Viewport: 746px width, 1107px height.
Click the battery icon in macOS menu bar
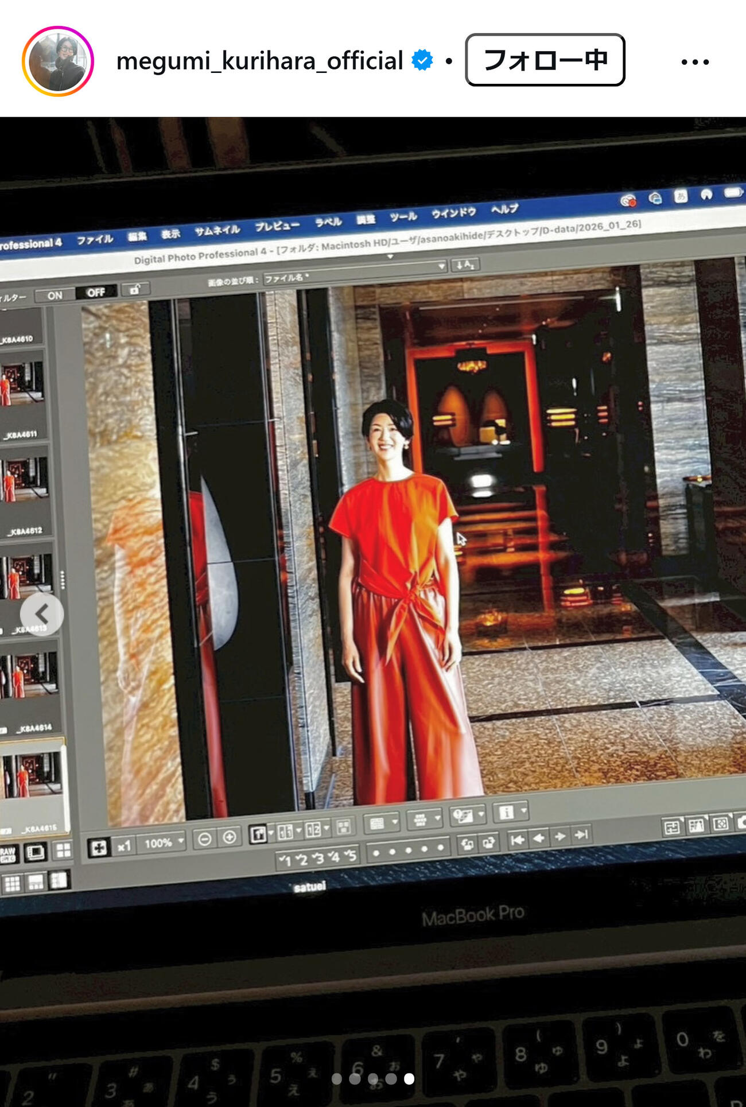(x=733, y=193)
